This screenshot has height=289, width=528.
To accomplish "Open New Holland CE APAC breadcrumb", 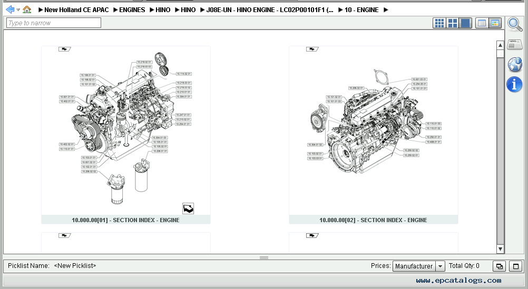I will click(x=76, y=10).
